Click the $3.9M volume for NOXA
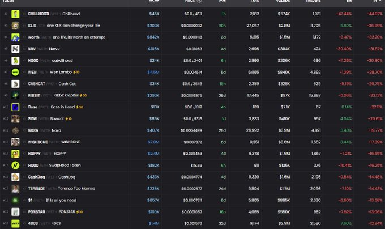The width and height of the screenshot is (385, 229). pos(284,130)
